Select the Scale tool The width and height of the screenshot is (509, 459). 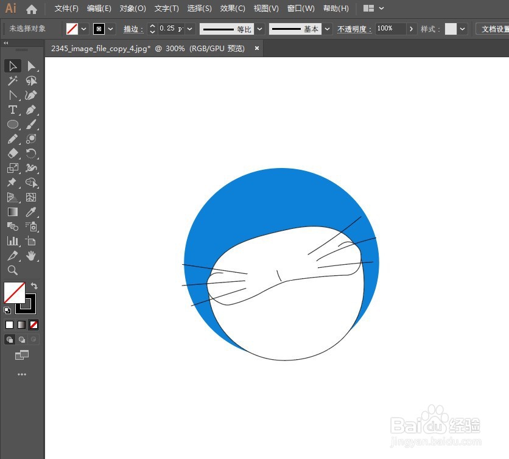coord(13,168)
